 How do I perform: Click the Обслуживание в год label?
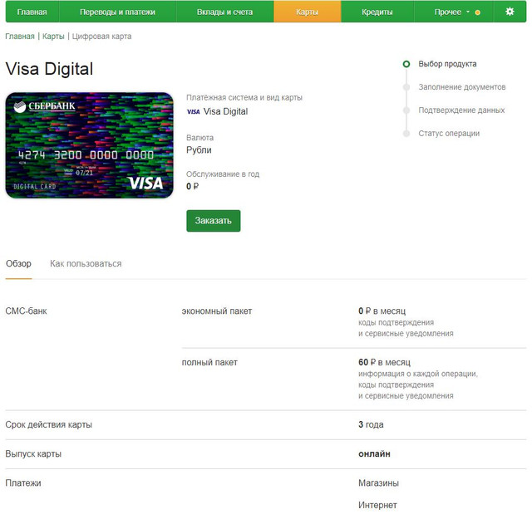pyautogui.click(x=223, y=174)
